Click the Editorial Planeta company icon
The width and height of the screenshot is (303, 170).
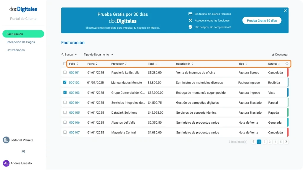click(x=6, y=140)
